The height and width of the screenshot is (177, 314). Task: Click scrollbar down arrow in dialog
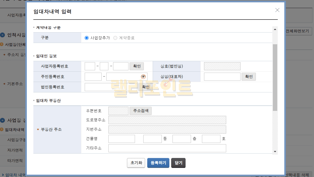(x=275, y=152)
